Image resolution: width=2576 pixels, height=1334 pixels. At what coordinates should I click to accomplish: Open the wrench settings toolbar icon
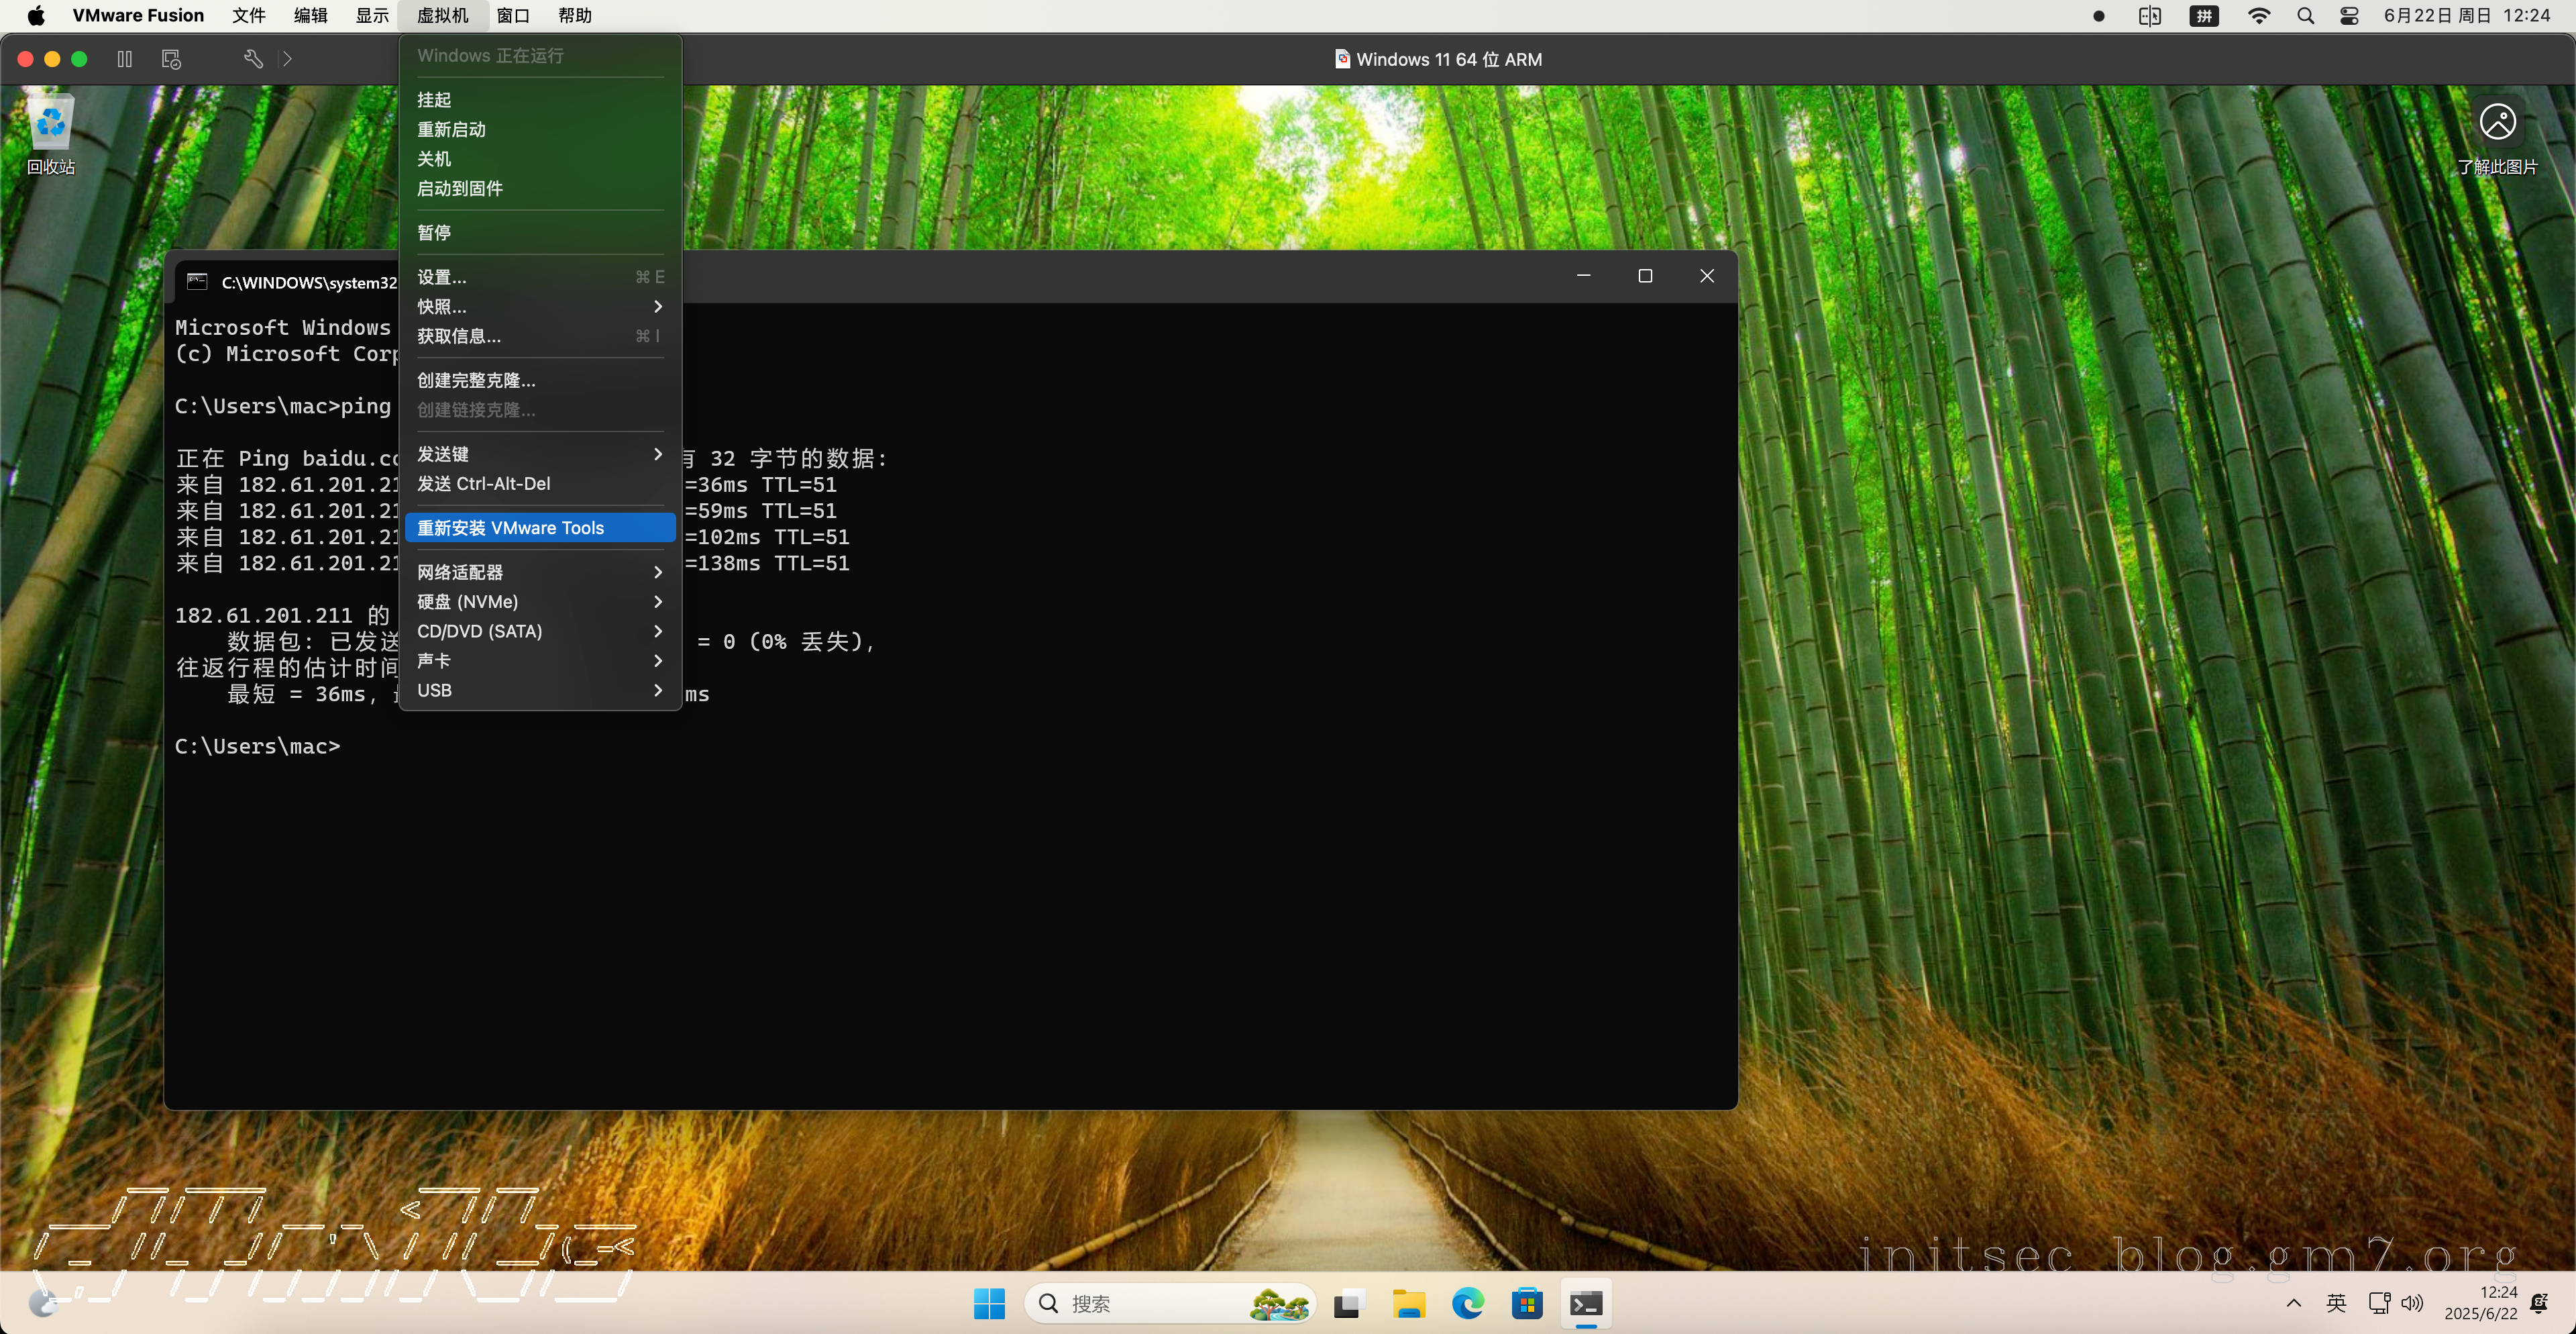(253, 59)
